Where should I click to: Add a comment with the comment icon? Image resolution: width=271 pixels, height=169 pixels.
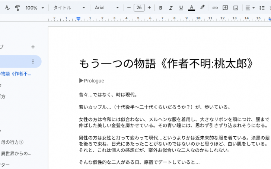tap(225, 8)
